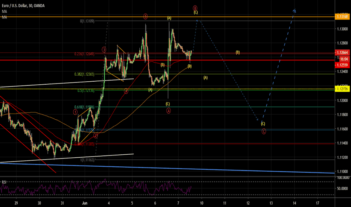Click the red 1.12559 price label
Viewport: 351px width, 207px height.
coord(342,65)
